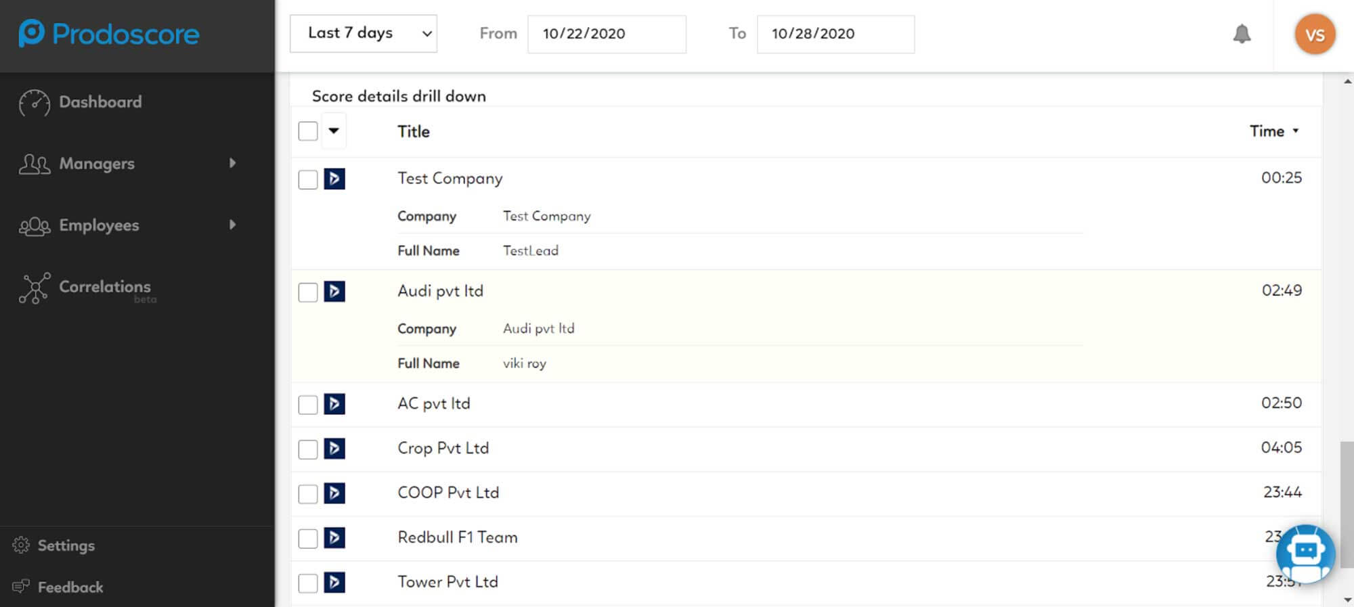The width and height of the screenshot is (1354, 607).
Task: Click the Title column header
Action: click(x=414, y=131)
